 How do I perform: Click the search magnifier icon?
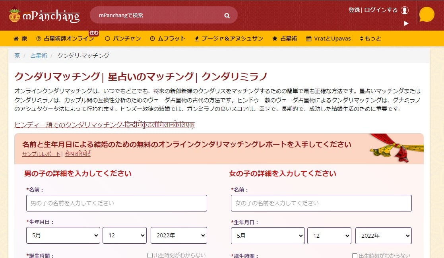pyautogui.click(x=227, y=16)
